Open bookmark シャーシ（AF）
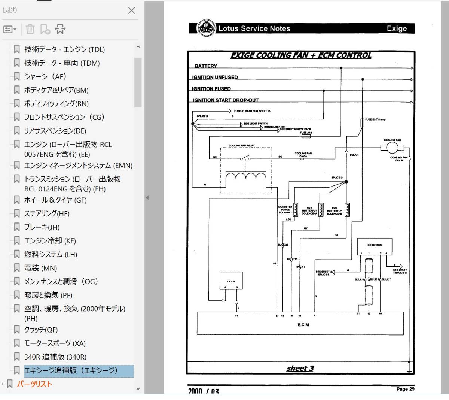Screen dimensions: 449x400 pos(45,76)
